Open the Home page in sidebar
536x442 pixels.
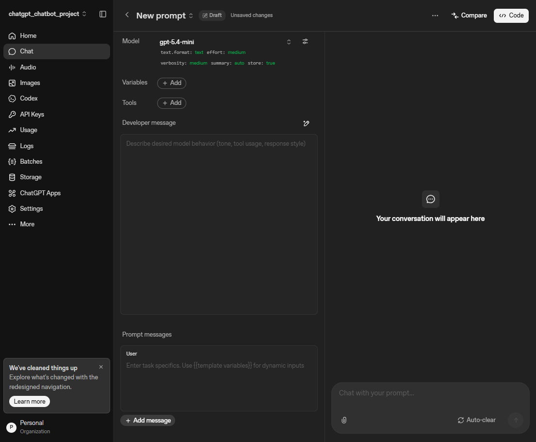coord(57,35)
